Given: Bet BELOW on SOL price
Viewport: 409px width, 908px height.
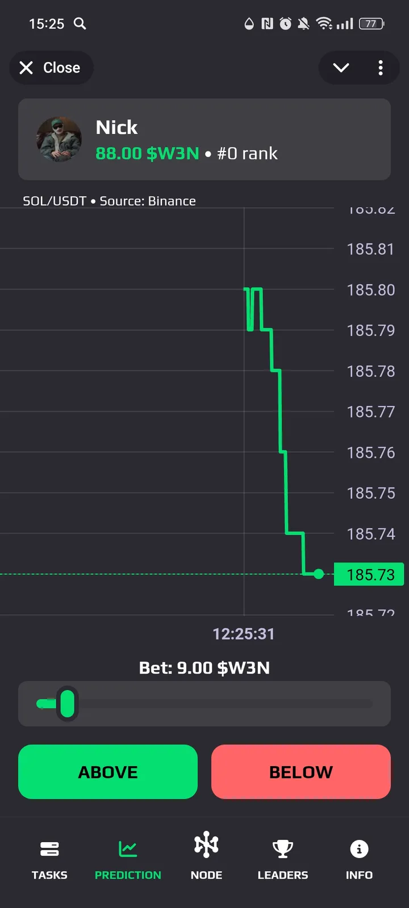Looking at the screenshot, I should (x=301, y=772).
